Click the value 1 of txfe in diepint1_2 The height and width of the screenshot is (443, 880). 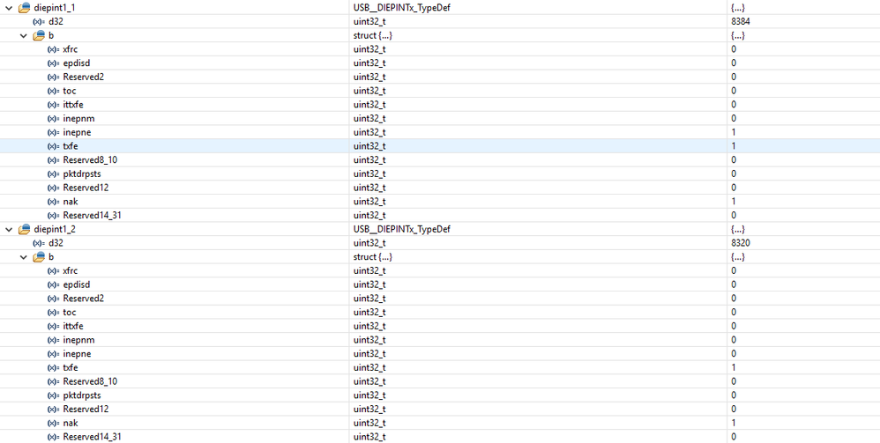tap(734, 367)
